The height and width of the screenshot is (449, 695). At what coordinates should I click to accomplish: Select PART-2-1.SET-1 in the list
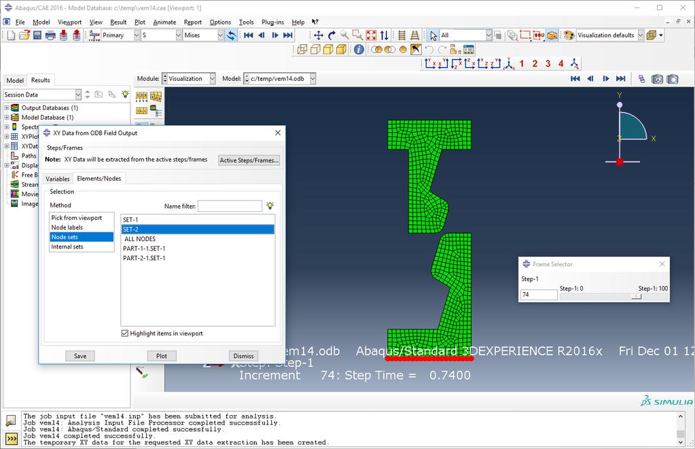tap(198, 258)
